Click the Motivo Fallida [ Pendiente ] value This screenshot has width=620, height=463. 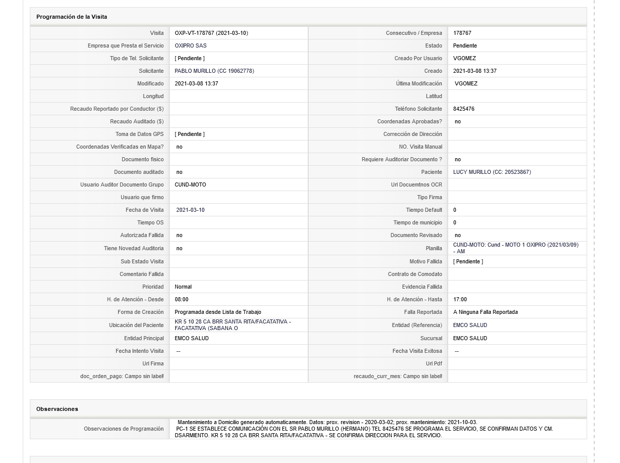pyautogui.click(x=468, y=261)
